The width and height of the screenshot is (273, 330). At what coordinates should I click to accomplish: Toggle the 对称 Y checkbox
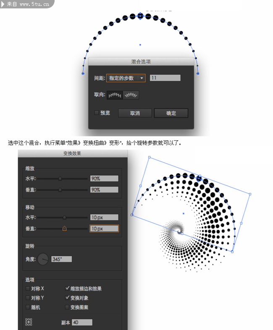coord(28,298)
